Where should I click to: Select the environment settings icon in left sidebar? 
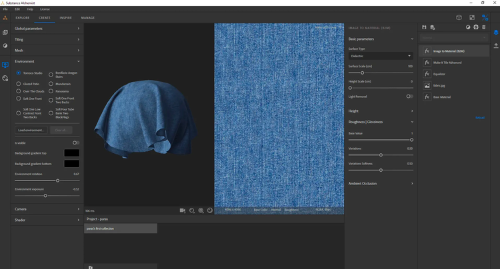click(5, 65)
